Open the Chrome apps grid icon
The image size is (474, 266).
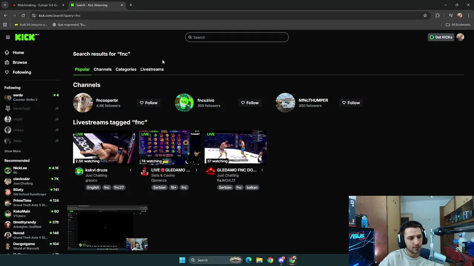[x=5, y=25]
